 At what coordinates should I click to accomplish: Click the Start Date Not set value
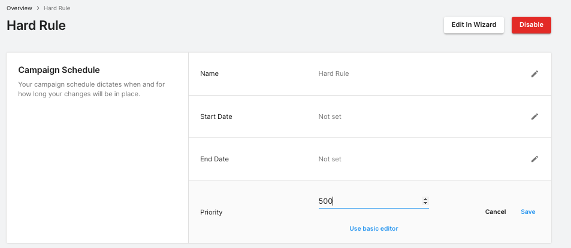tap(330, 117)
